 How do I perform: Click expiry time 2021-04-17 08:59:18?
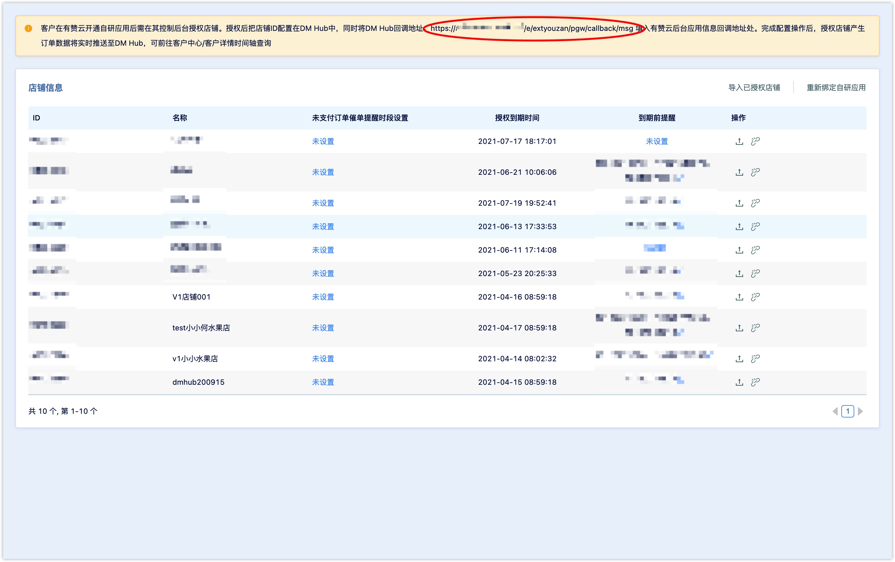click(517, 327)
